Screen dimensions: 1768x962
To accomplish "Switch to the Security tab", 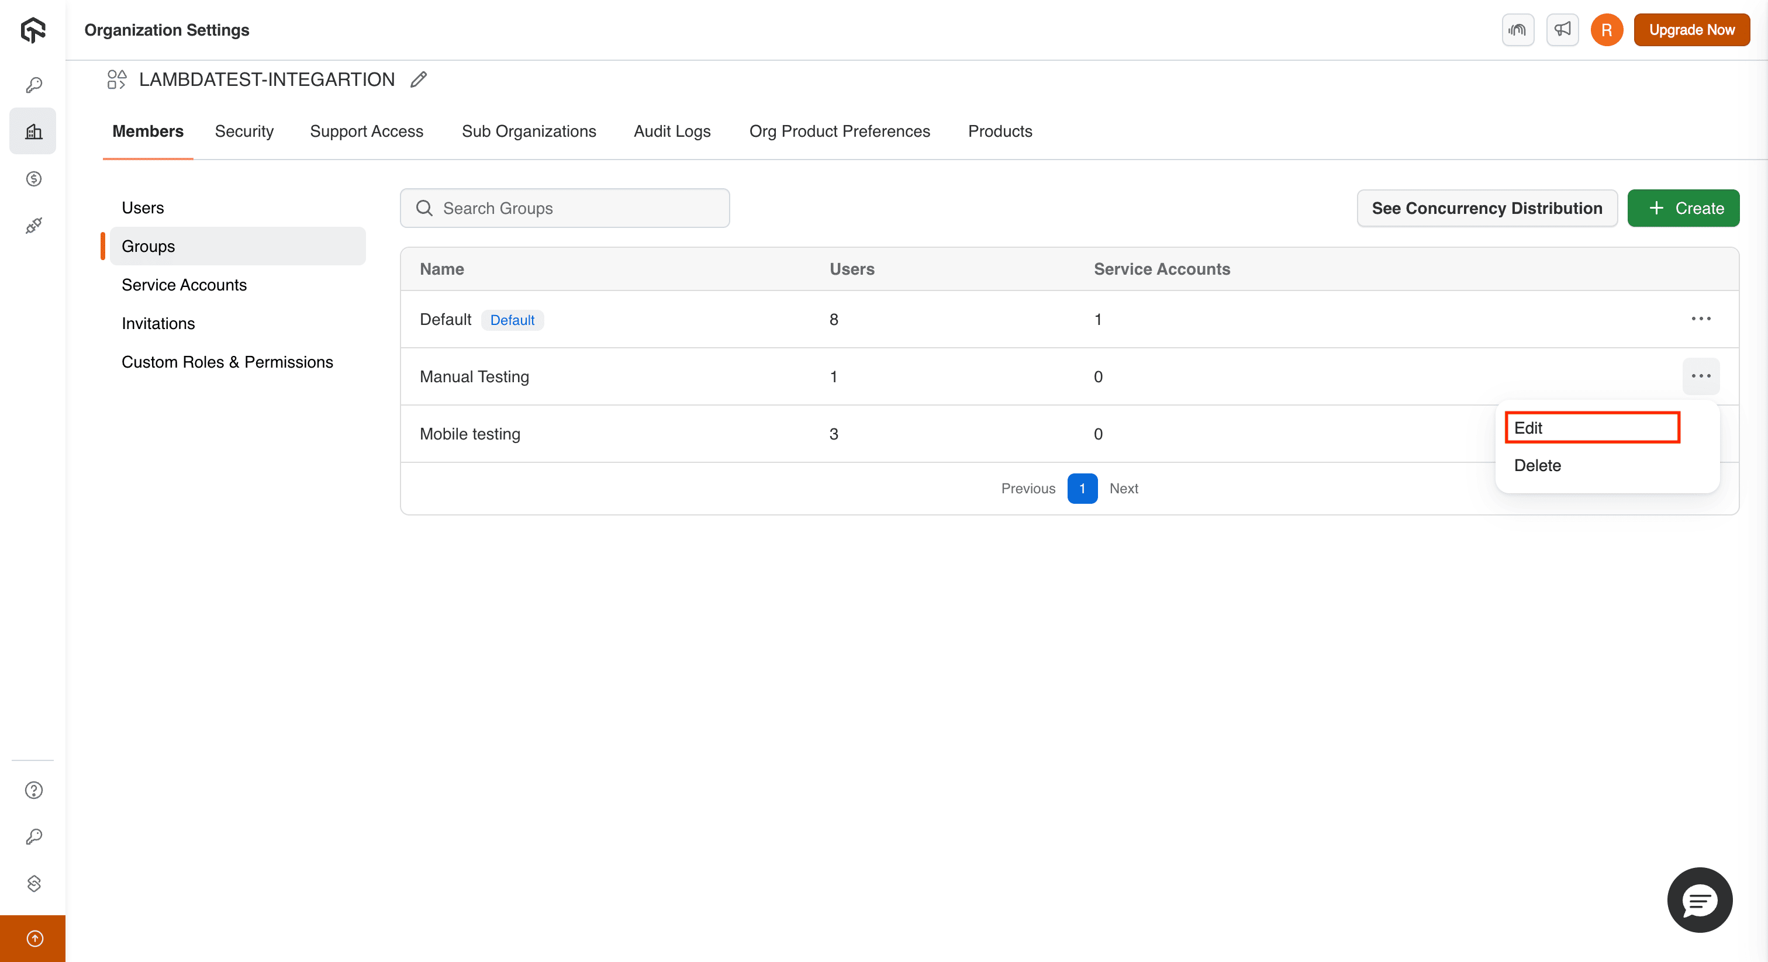I will coord(244,131).
